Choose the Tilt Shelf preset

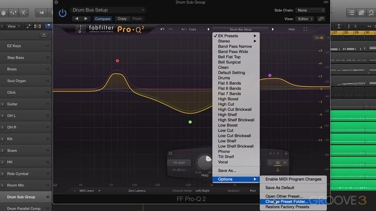[x=226, y=156]
